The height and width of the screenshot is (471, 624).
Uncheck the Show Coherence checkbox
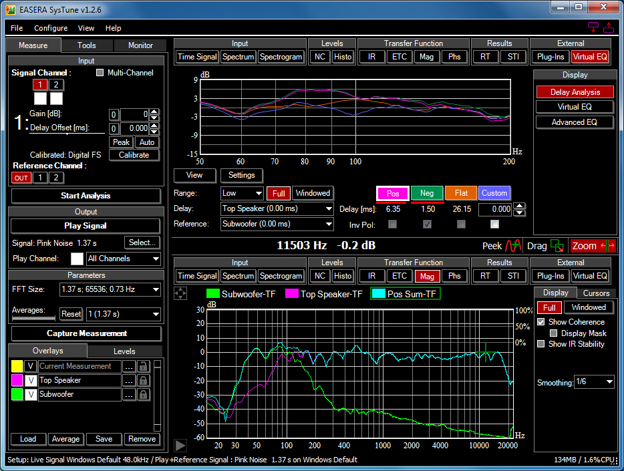tap(541, 322)
